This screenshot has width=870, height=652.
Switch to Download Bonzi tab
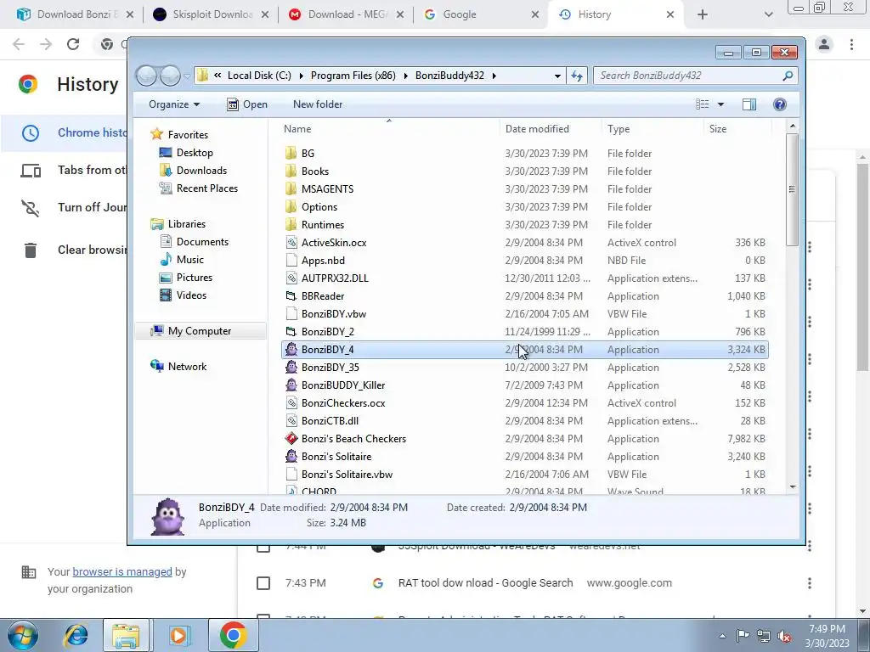click(x=76, y=14)
